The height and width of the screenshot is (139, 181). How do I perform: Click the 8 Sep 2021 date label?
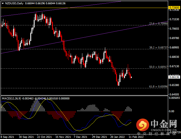click(8, 137)
